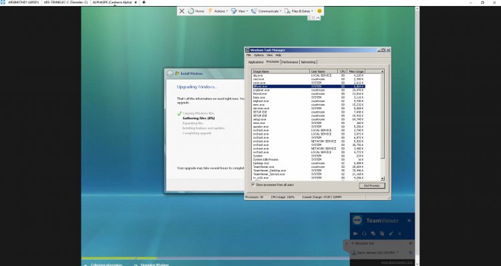Click the double-chevron icon in the TeamViewer panel
Image resolution: width=501 pixels, height=266 pixels.
[x=399, y=233]
